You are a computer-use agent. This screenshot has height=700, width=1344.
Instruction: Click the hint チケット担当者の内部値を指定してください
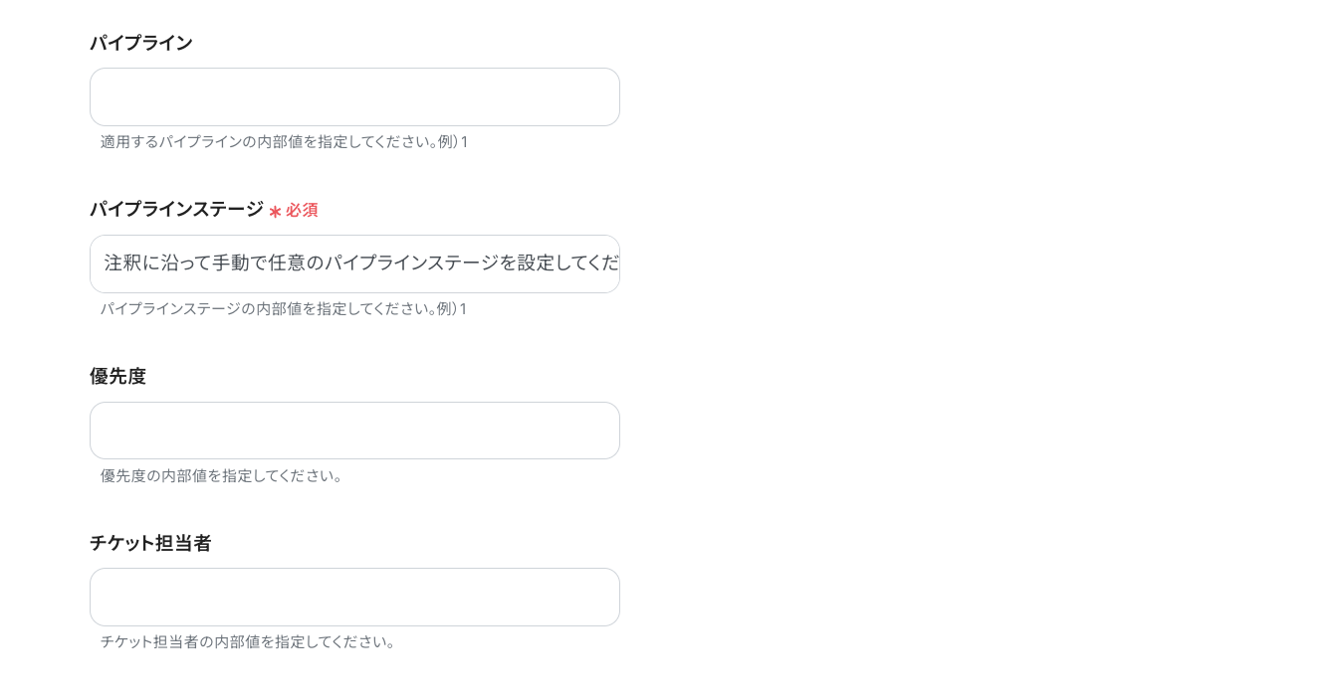point(248,642)
